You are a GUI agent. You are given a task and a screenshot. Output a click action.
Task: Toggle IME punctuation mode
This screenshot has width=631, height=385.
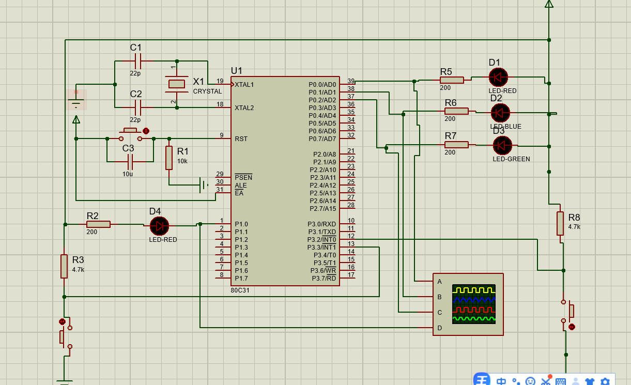tap(516, 381)
